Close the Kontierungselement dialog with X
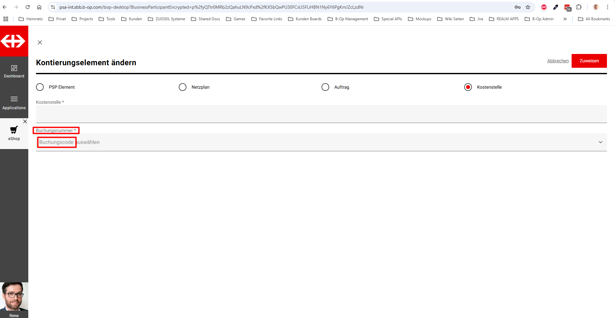Screen dimensions: 615x318 40,42
